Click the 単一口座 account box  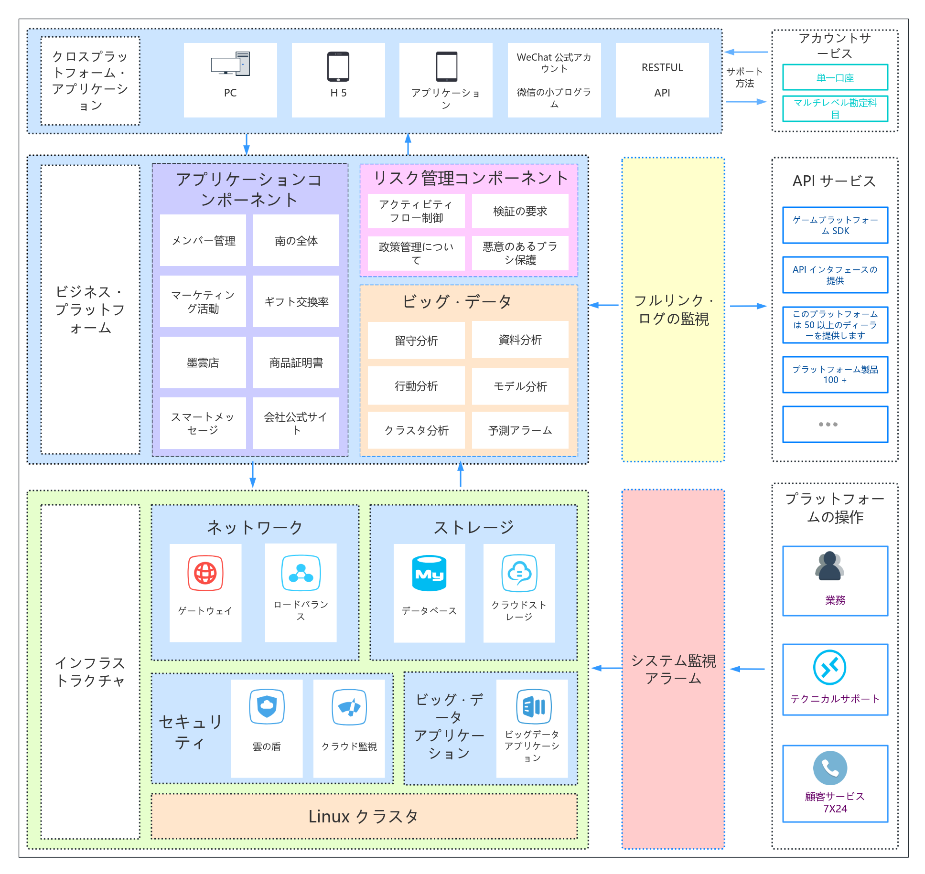click(x=835, y=77)
